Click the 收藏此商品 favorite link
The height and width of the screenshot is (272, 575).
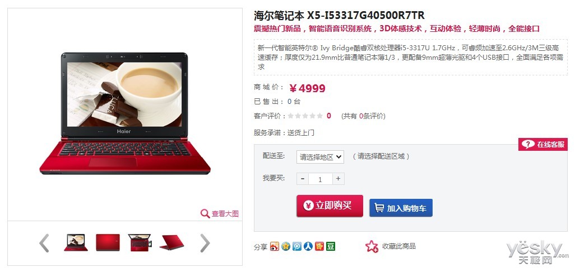click(399, 246)
